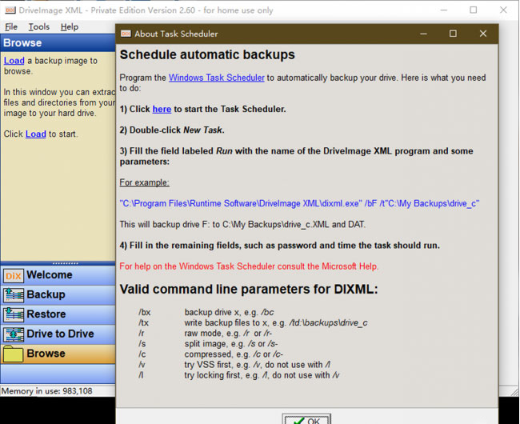Screen dimensions: 520x424
Task: Switch to the Restore section label
Action: point(46,314)
